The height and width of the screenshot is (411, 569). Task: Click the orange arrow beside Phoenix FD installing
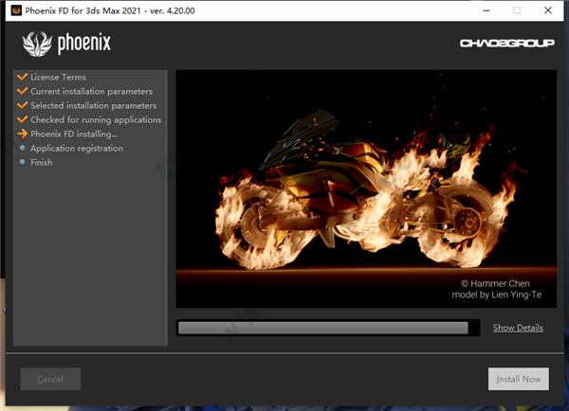(x=22, y=134)
